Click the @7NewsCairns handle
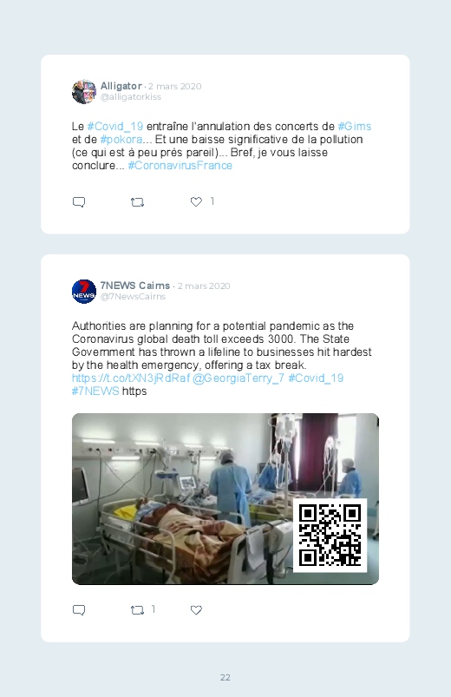This screenshot has height=697, width=451. [x=133, y=297]
